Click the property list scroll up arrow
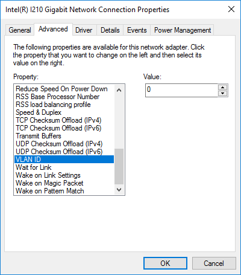 pyautogui.click(x=119, y=90)
